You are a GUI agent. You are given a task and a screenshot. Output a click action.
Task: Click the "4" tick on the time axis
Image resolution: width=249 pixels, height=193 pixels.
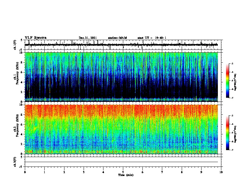[x=103, y=172]
